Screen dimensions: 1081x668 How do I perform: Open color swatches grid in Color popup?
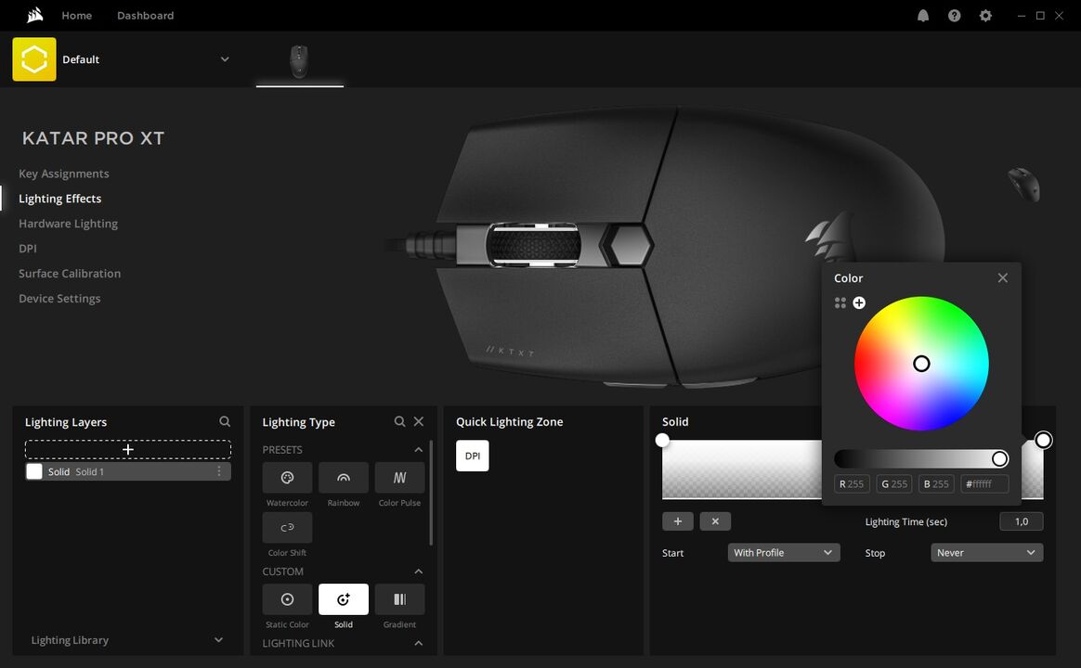click(840, 303)
